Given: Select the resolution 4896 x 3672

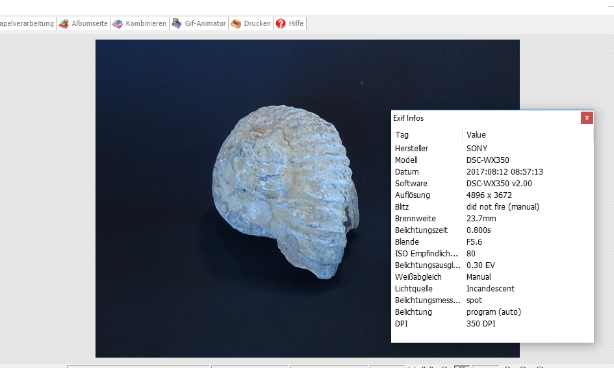Looking at the screenshot, I should click(x=489, y=195).
